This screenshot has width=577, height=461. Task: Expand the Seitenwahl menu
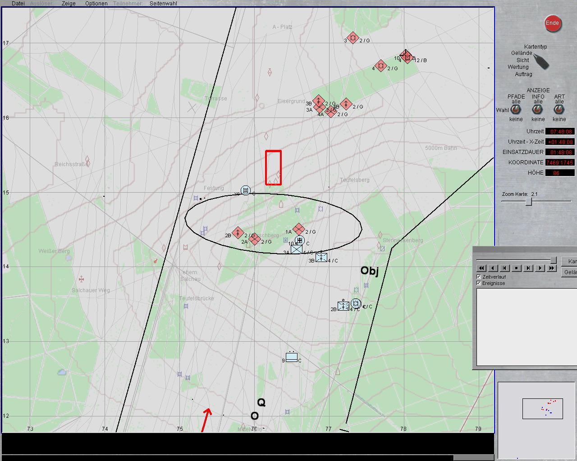pos(163,3)
